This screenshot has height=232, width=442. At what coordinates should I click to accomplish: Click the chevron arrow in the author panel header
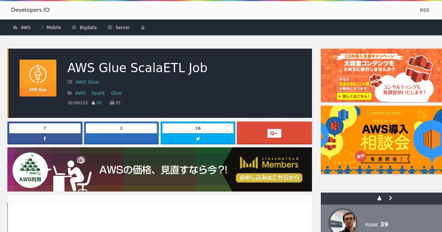[390, 198]
